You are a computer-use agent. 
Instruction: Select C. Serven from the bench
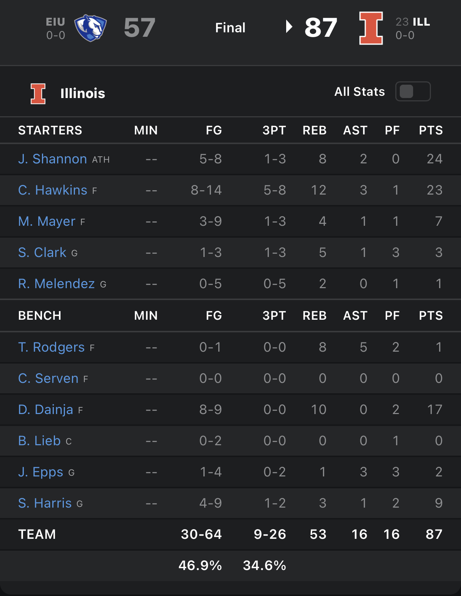coord(48,378)
